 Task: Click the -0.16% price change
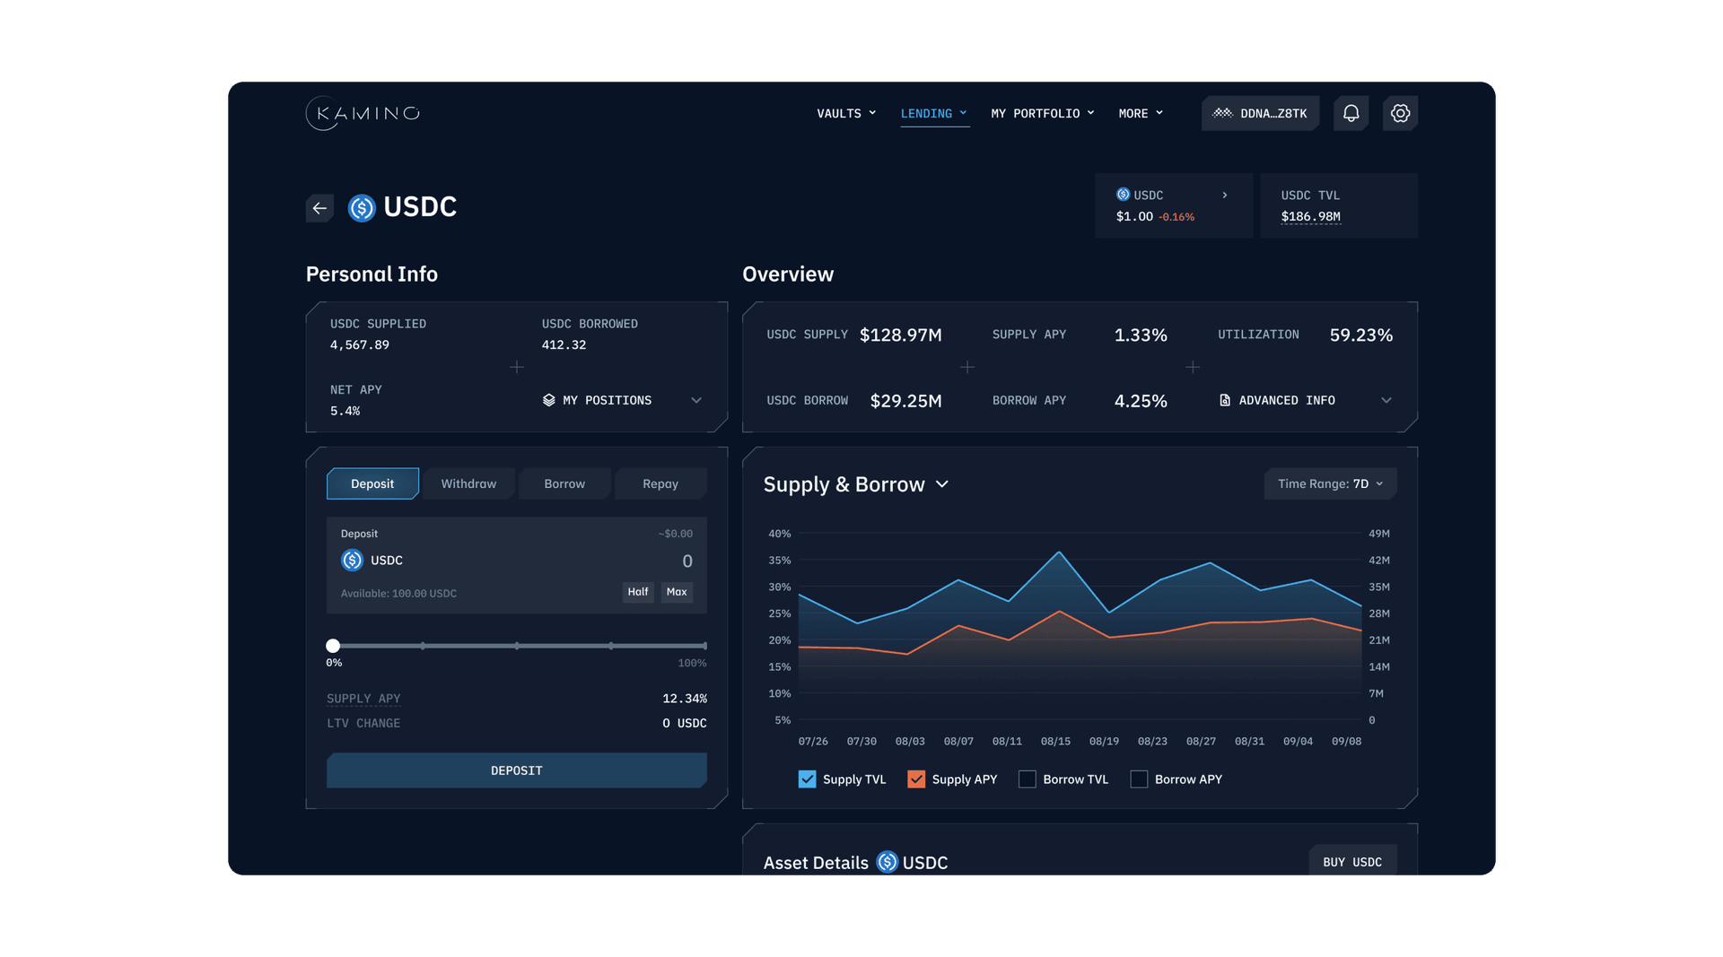tap(1176, 217)
